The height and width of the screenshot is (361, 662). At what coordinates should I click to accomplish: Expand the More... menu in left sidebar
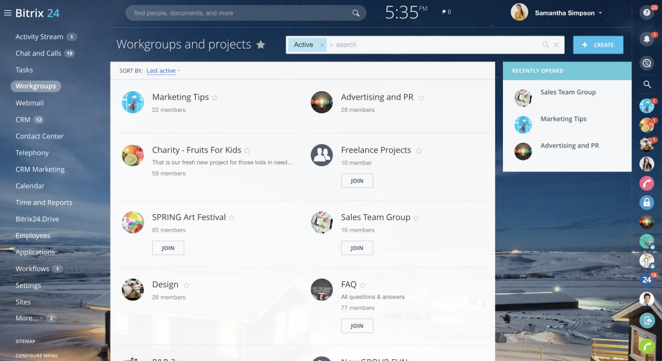point(29,318)
